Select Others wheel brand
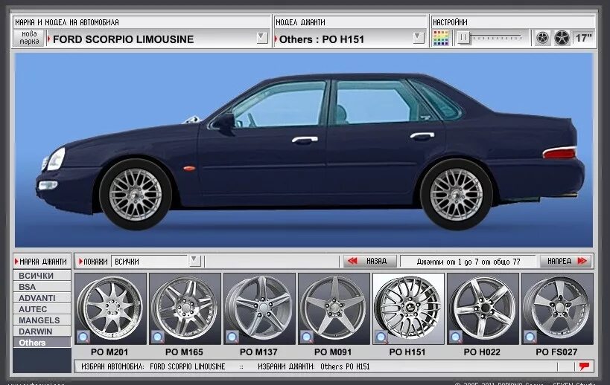This screenshot has width=610, height=385. coord(42,343)
